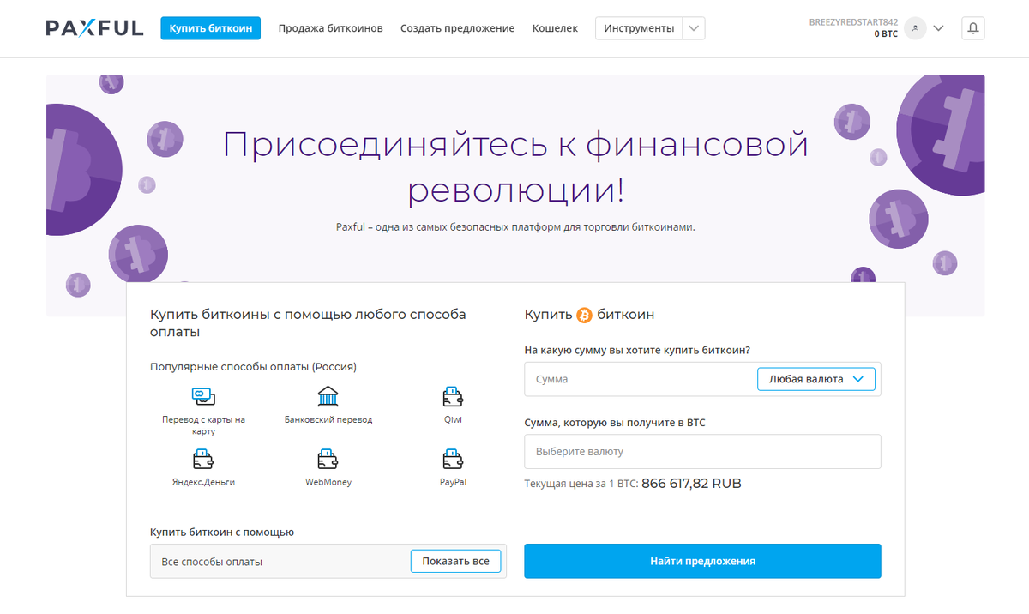
Task: Click the user avatar icon
Action: (x=915, y=28)
